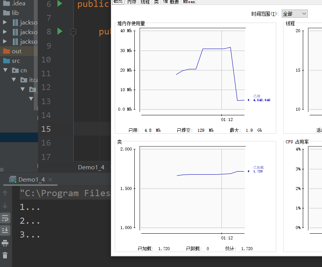This screenshot has width=322, height=267.
Task: Click line number 15 in the editor gutter
Action: point(46,129)
